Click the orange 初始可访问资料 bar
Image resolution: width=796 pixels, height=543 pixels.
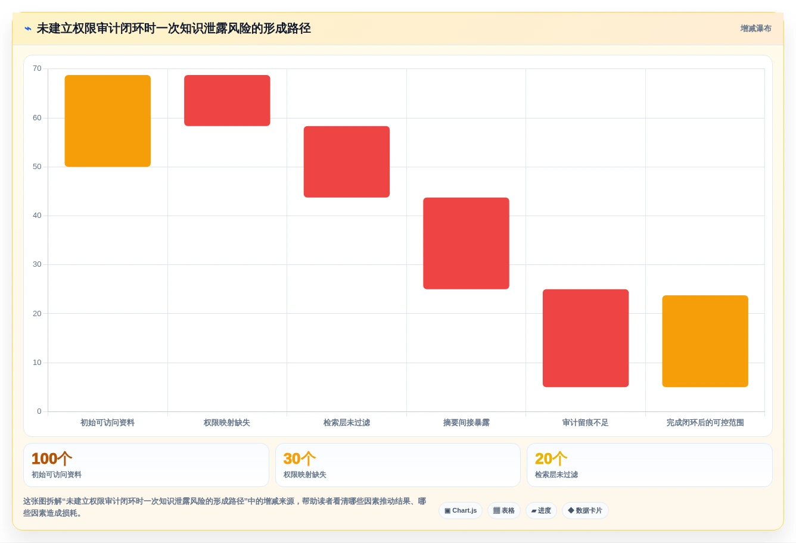tap(108, 121)
